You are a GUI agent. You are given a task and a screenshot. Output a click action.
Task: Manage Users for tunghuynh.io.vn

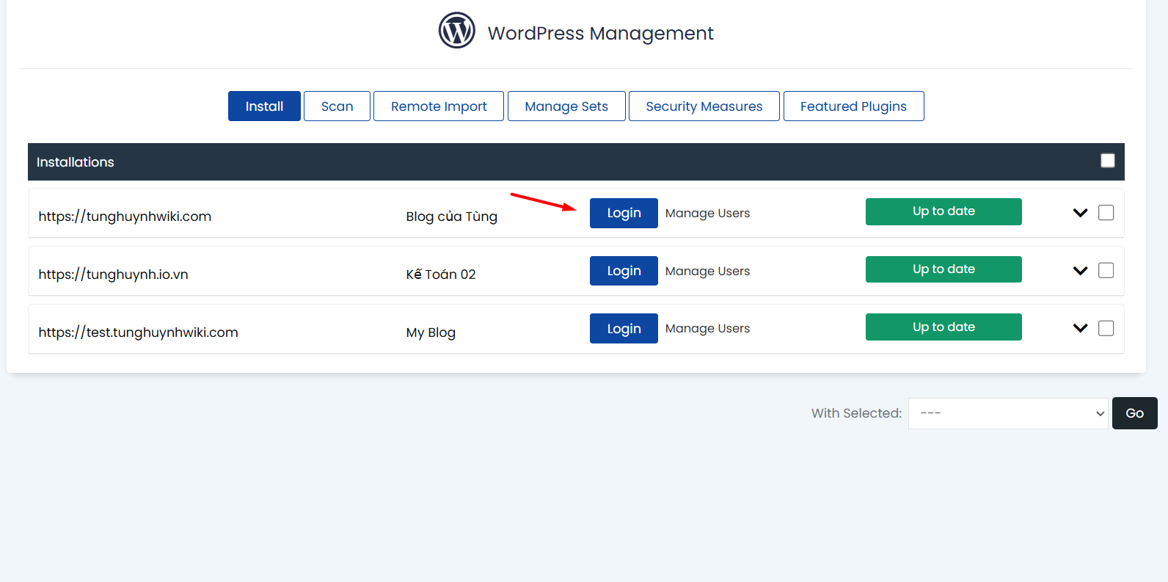[x=707, y=271]
